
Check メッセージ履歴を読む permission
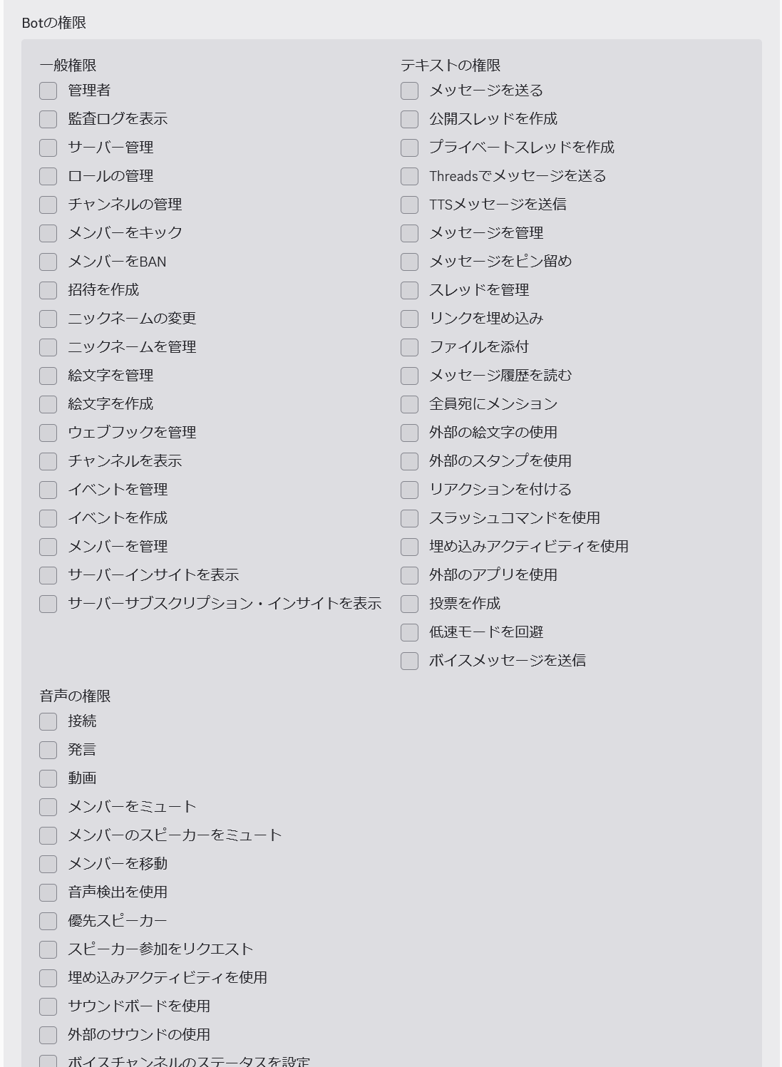tap(409, 376)
